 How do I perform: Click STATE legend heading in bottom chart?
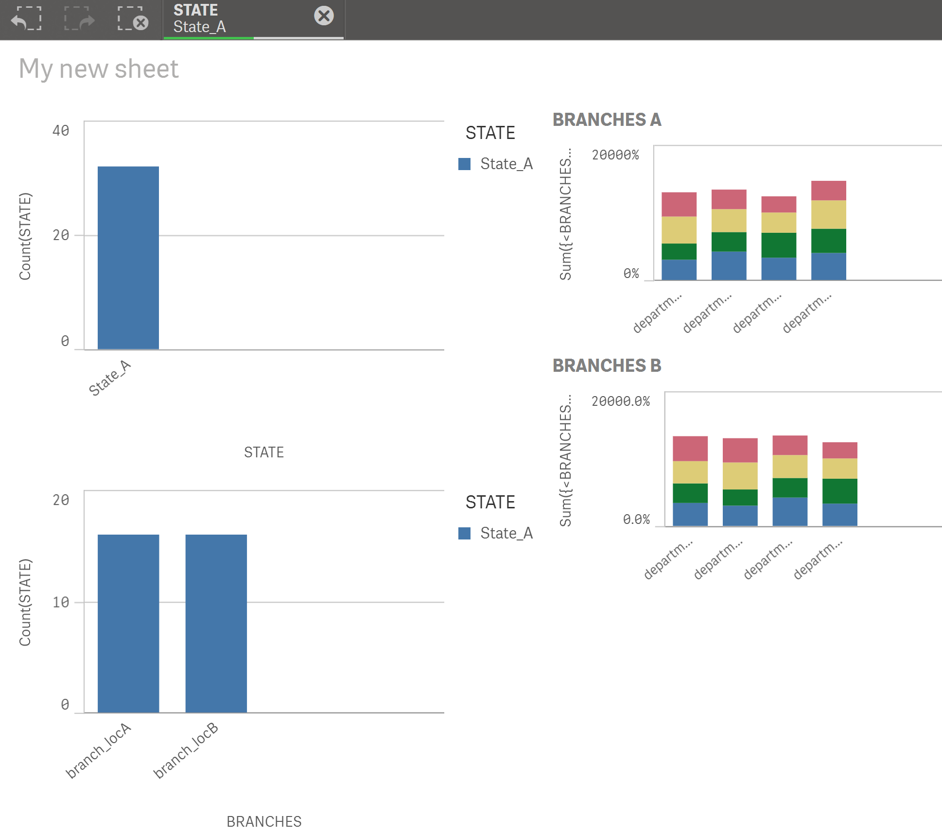490,502
